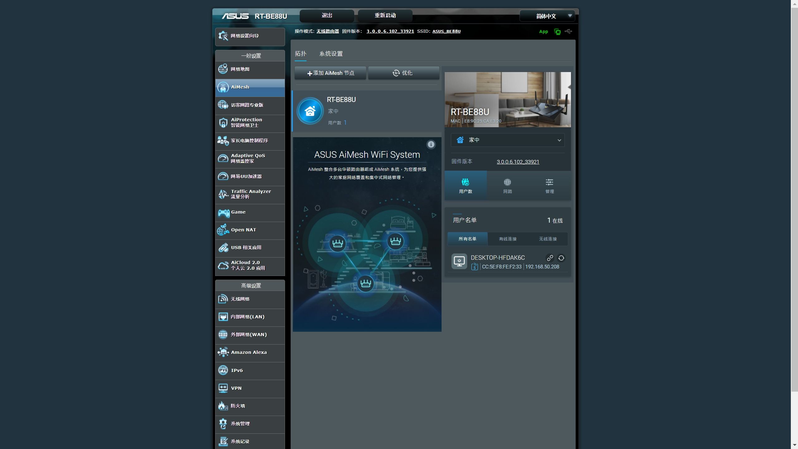Select the 网路 panel tab
This screenshot has width=798, height=449.
click(507, 186)
